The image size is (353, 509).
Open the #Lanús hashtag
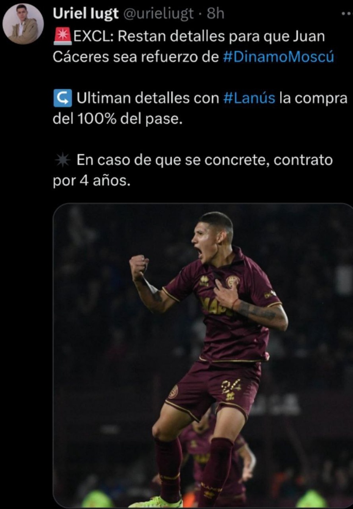[249, 99]
